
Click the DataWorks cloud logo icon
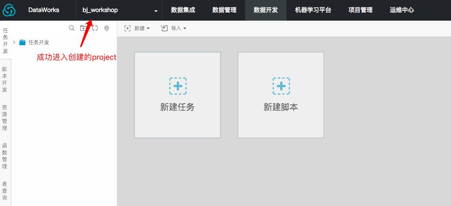click(9, 10)
